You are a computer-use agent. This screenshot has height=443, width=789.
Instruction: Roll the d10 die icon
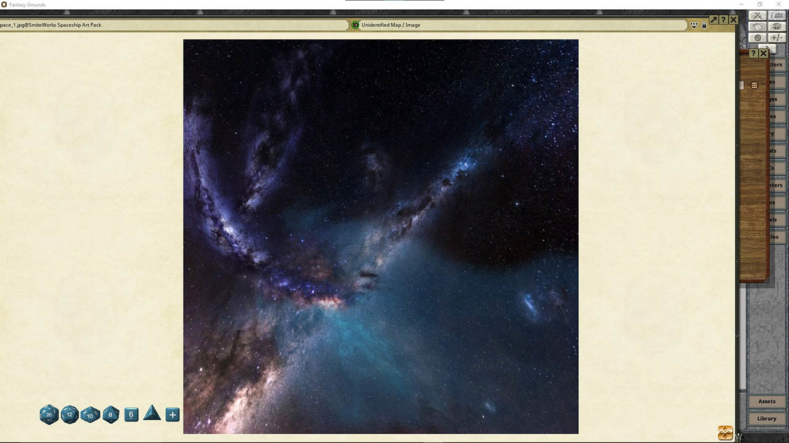tap(90, 415)
